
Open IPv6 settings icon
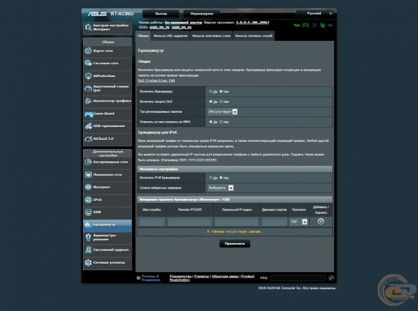click(88, 200)
